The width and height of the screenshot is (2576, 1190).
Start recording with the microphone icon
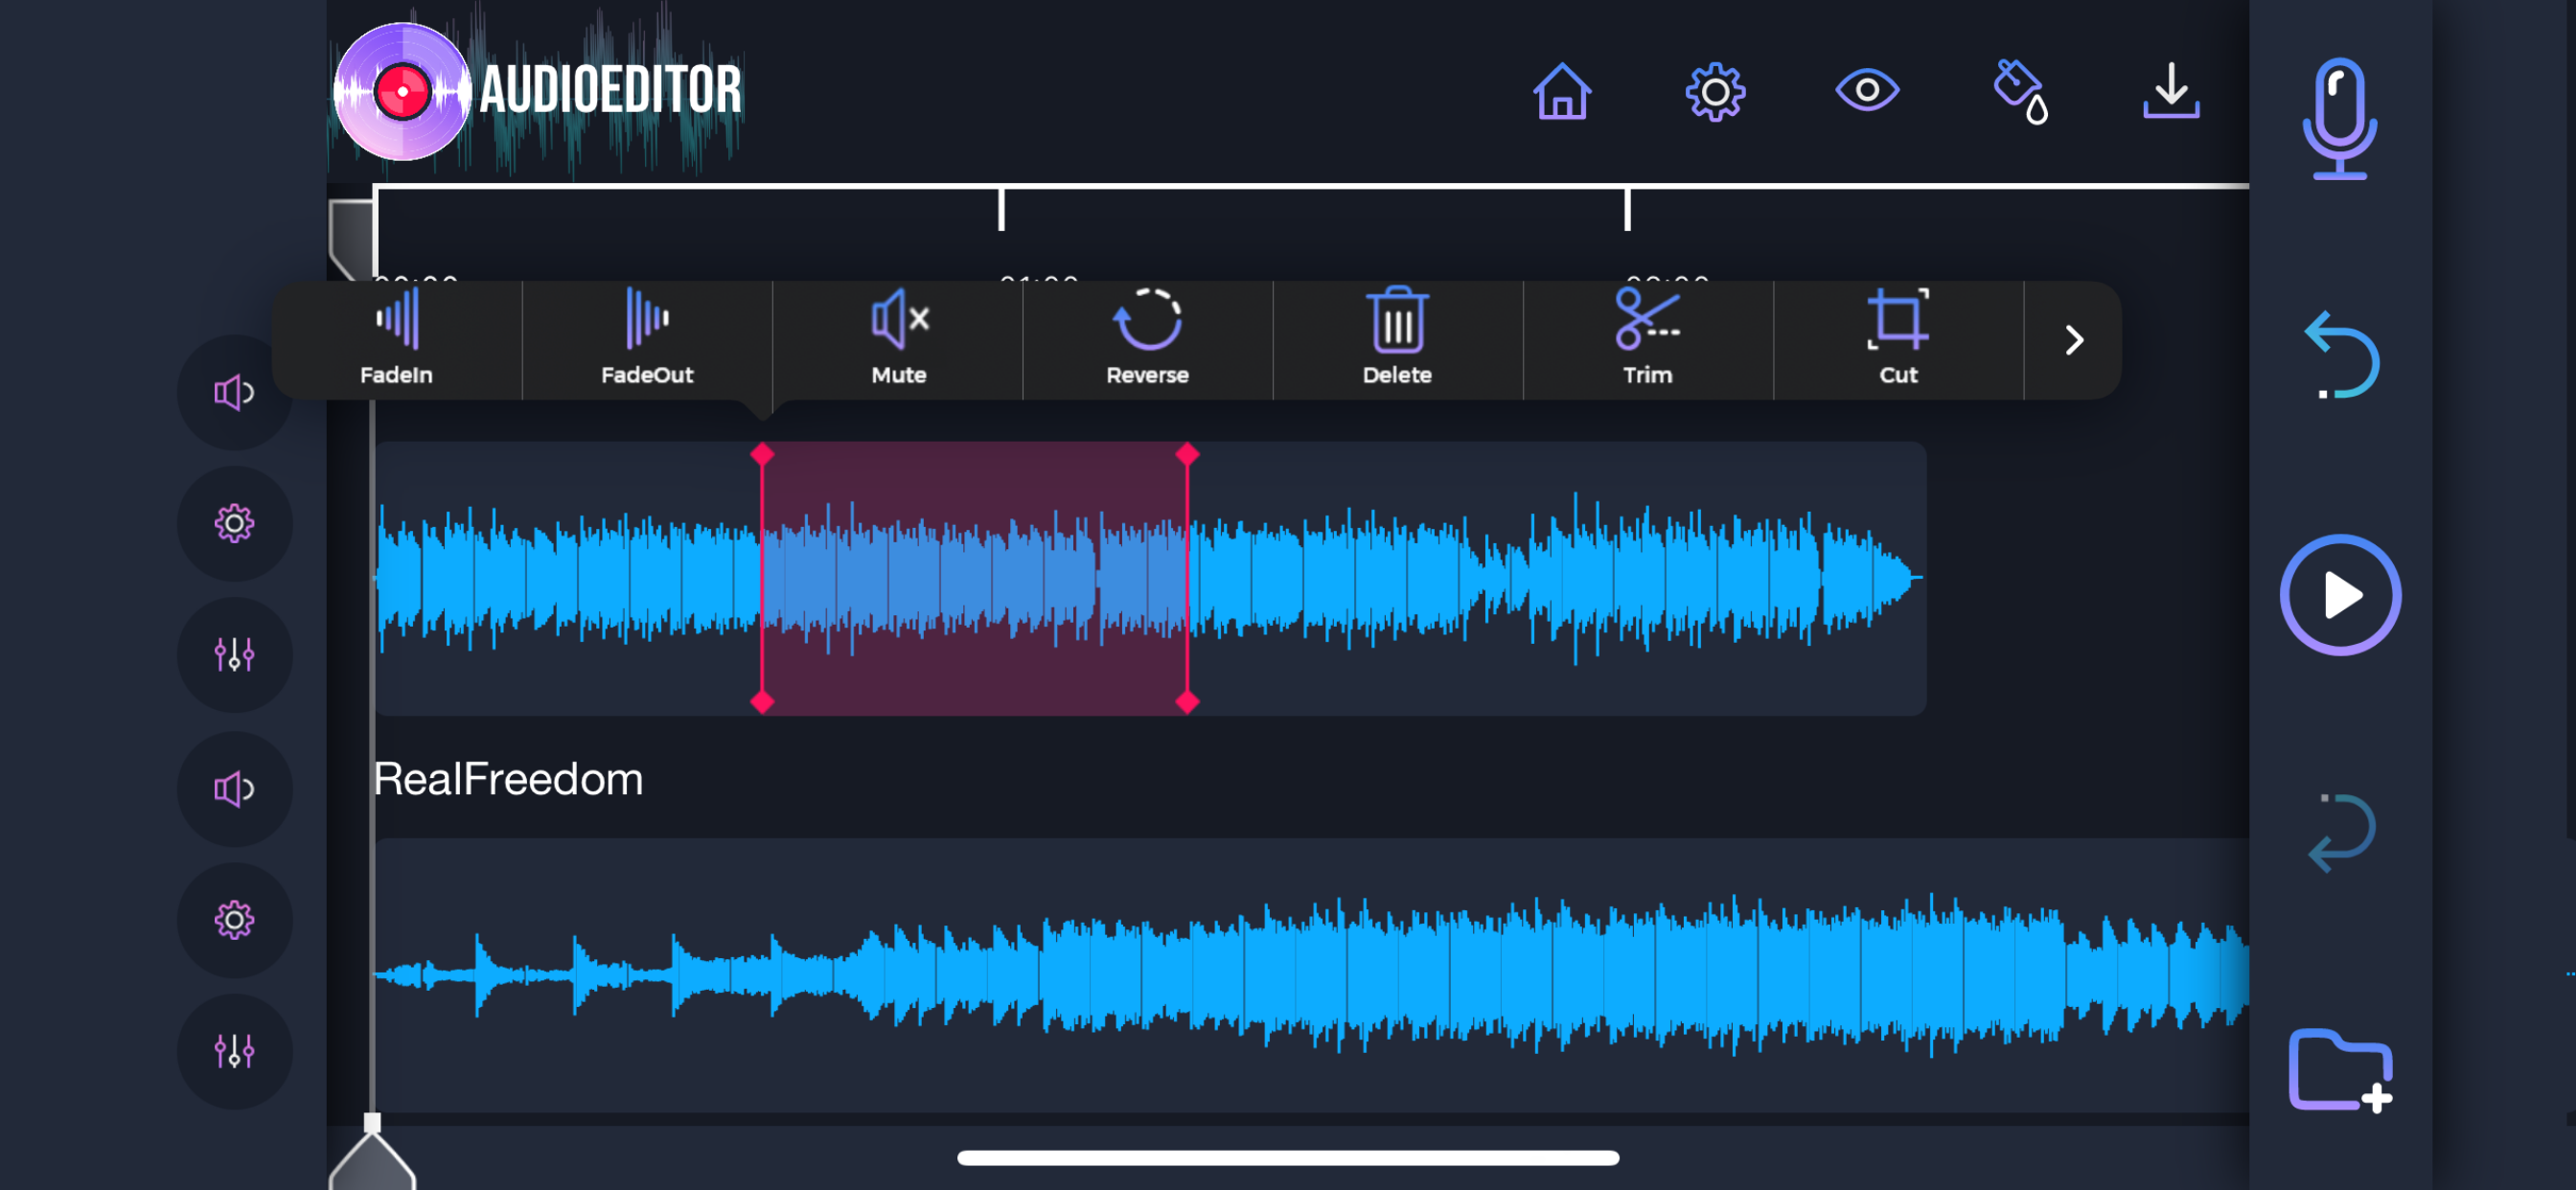[2339, 119]
